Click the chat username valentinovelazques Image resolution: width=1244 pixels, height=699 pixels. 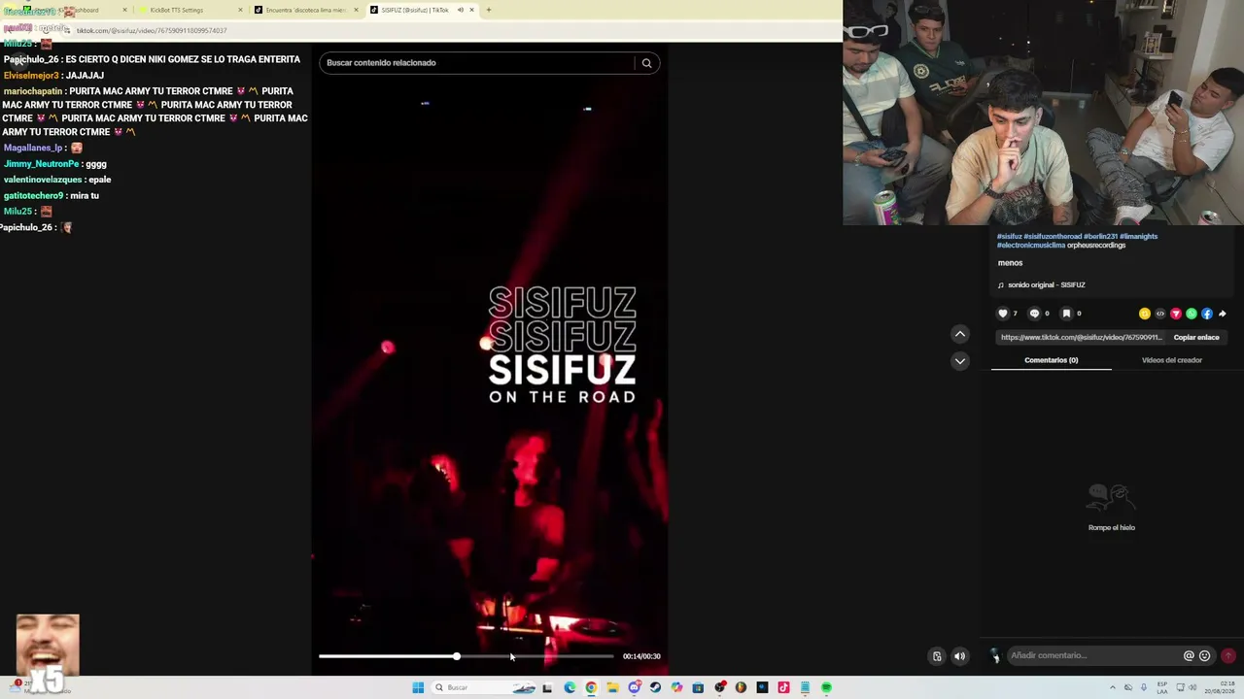(x=43, y=180)
